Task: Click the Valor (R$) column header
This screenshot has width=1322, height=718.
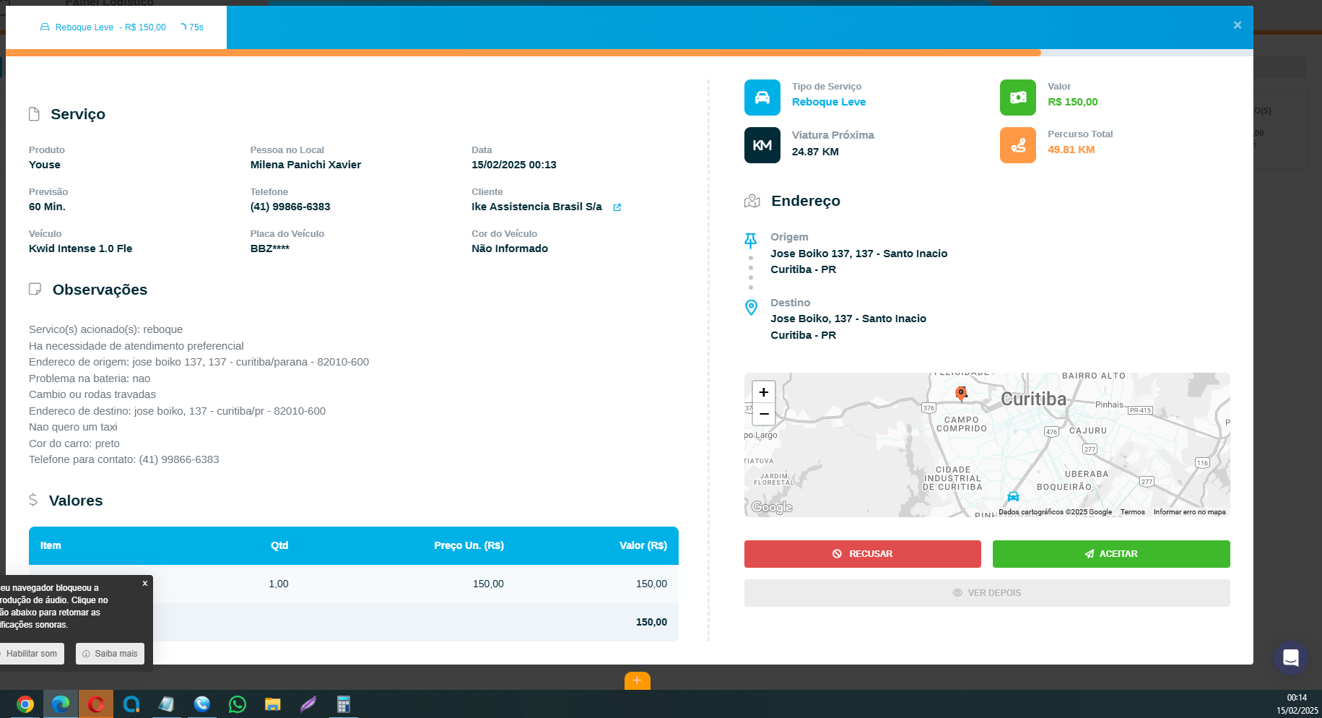Action: 643,545
